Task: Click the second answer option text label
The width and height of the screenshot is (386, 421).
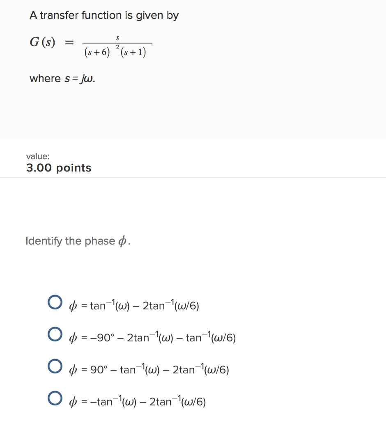Action: 153,337
